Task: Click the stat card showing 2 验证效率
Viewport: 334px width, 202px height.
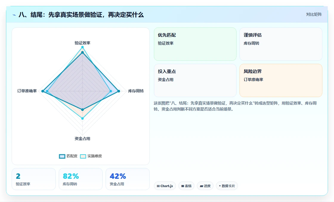Action: pyautogui.click(x=34, y=179)
